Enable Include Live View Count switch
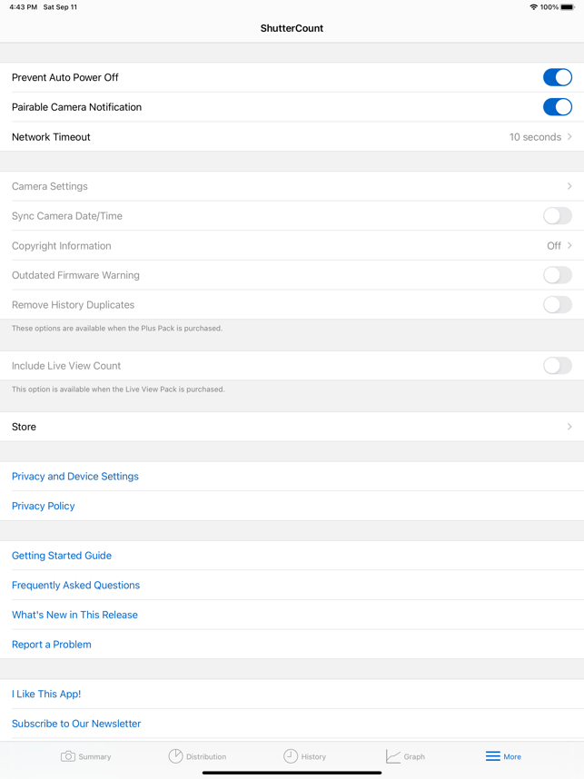 (x=557, y=366)
